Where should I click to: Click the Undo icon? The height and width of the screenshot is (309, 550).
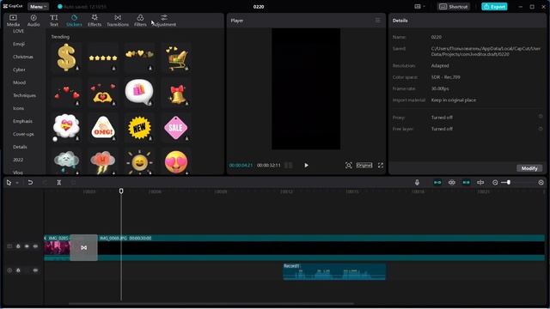click(30, 183)
